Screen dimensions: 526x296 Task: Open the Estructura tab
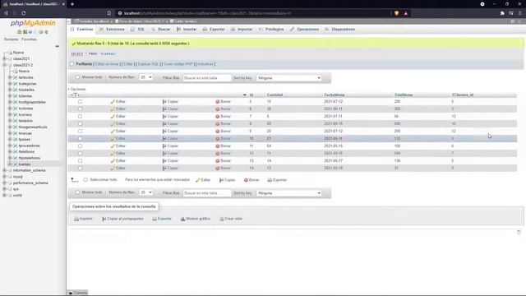pos(112,30)
